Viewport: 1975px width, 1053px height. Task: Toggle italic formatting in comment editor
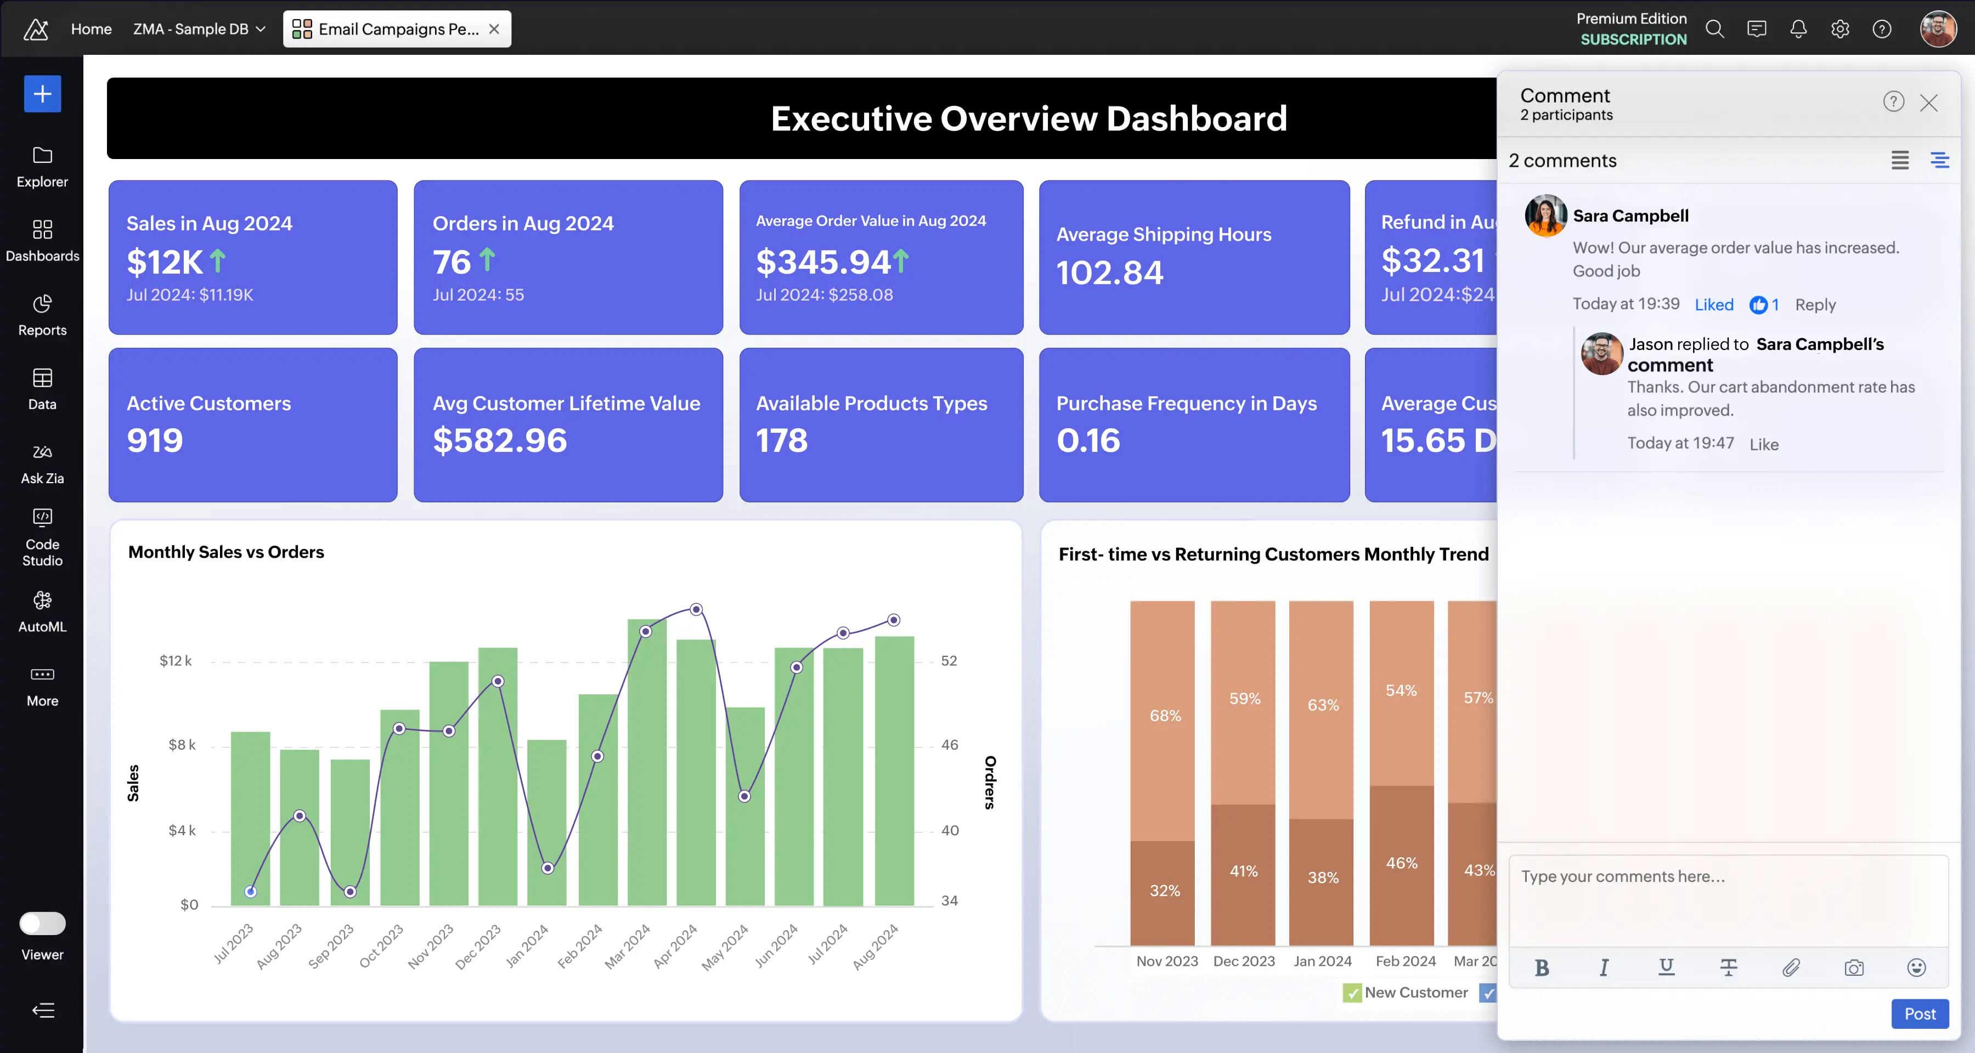pos(1604,968)
